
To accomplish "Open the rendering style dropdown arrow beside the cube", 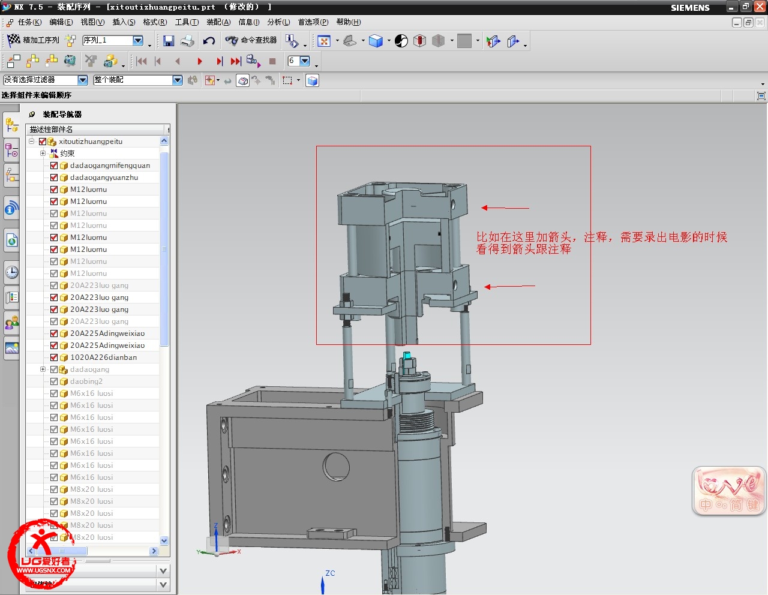I will (x=389, y=41).
